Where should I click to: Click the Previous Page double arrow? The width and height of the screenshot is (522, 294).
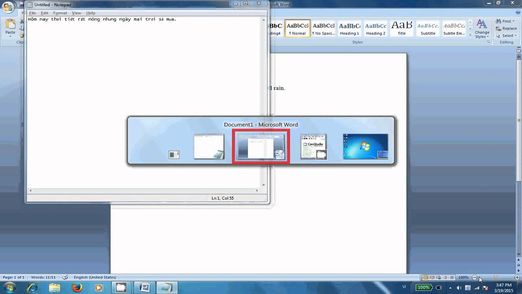519,260
